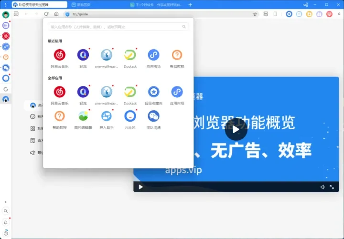
Task: Go back with the back arrow
Action: (26, 14)
